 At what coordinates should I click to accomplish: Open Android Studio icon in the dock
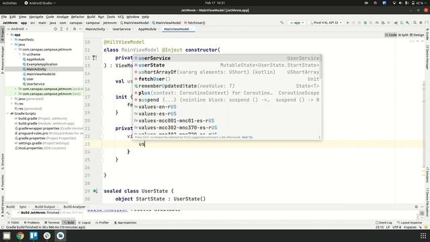pos(60,236)
